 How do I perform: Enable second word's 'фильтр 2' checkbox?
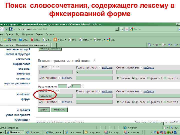[165, 102]
